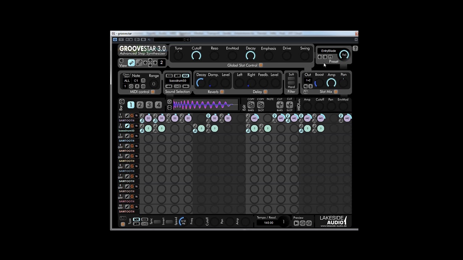The image size is (463, 260).
Task: Adjust the LFO Speed 0.12 Hz knob
Action: tap(183, 221)
